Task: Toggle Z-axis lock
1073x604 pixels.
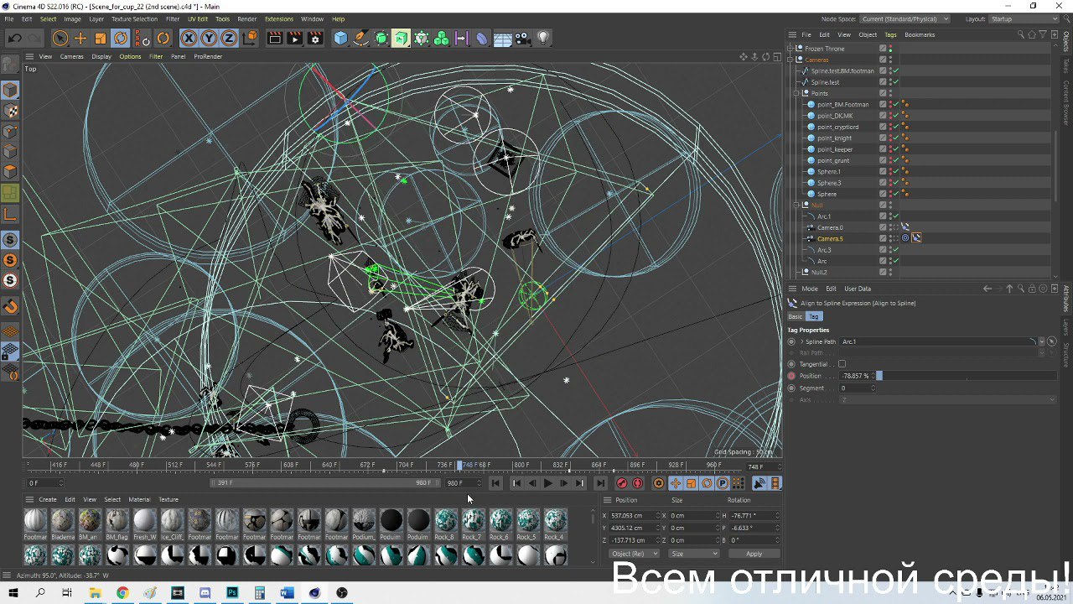Action: tap(229, 38)
